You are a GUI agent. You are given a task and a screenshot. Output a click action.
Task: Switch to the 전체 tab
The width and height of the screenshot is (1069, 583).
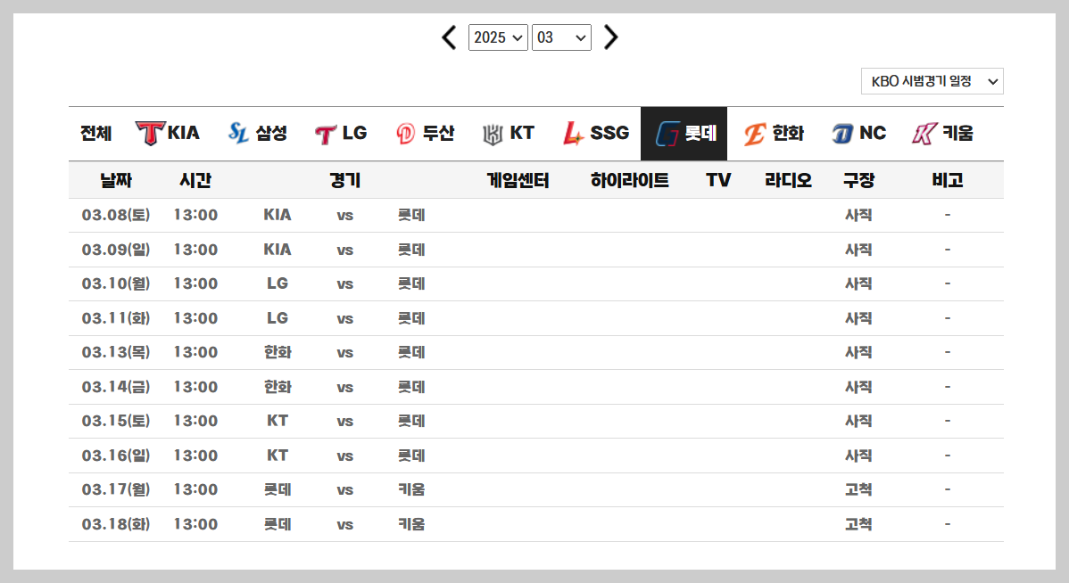(x=94, y=132)
